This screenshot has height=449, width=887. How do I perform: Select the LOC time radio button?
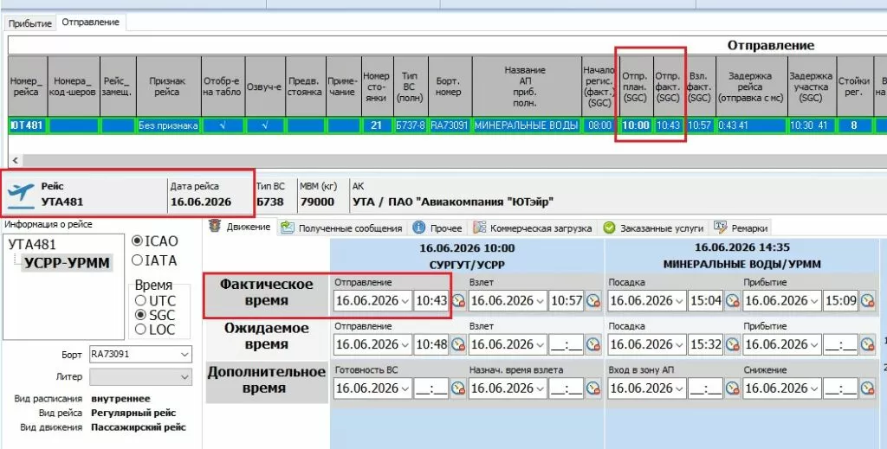pyautogui.click(x=140, y=330)
